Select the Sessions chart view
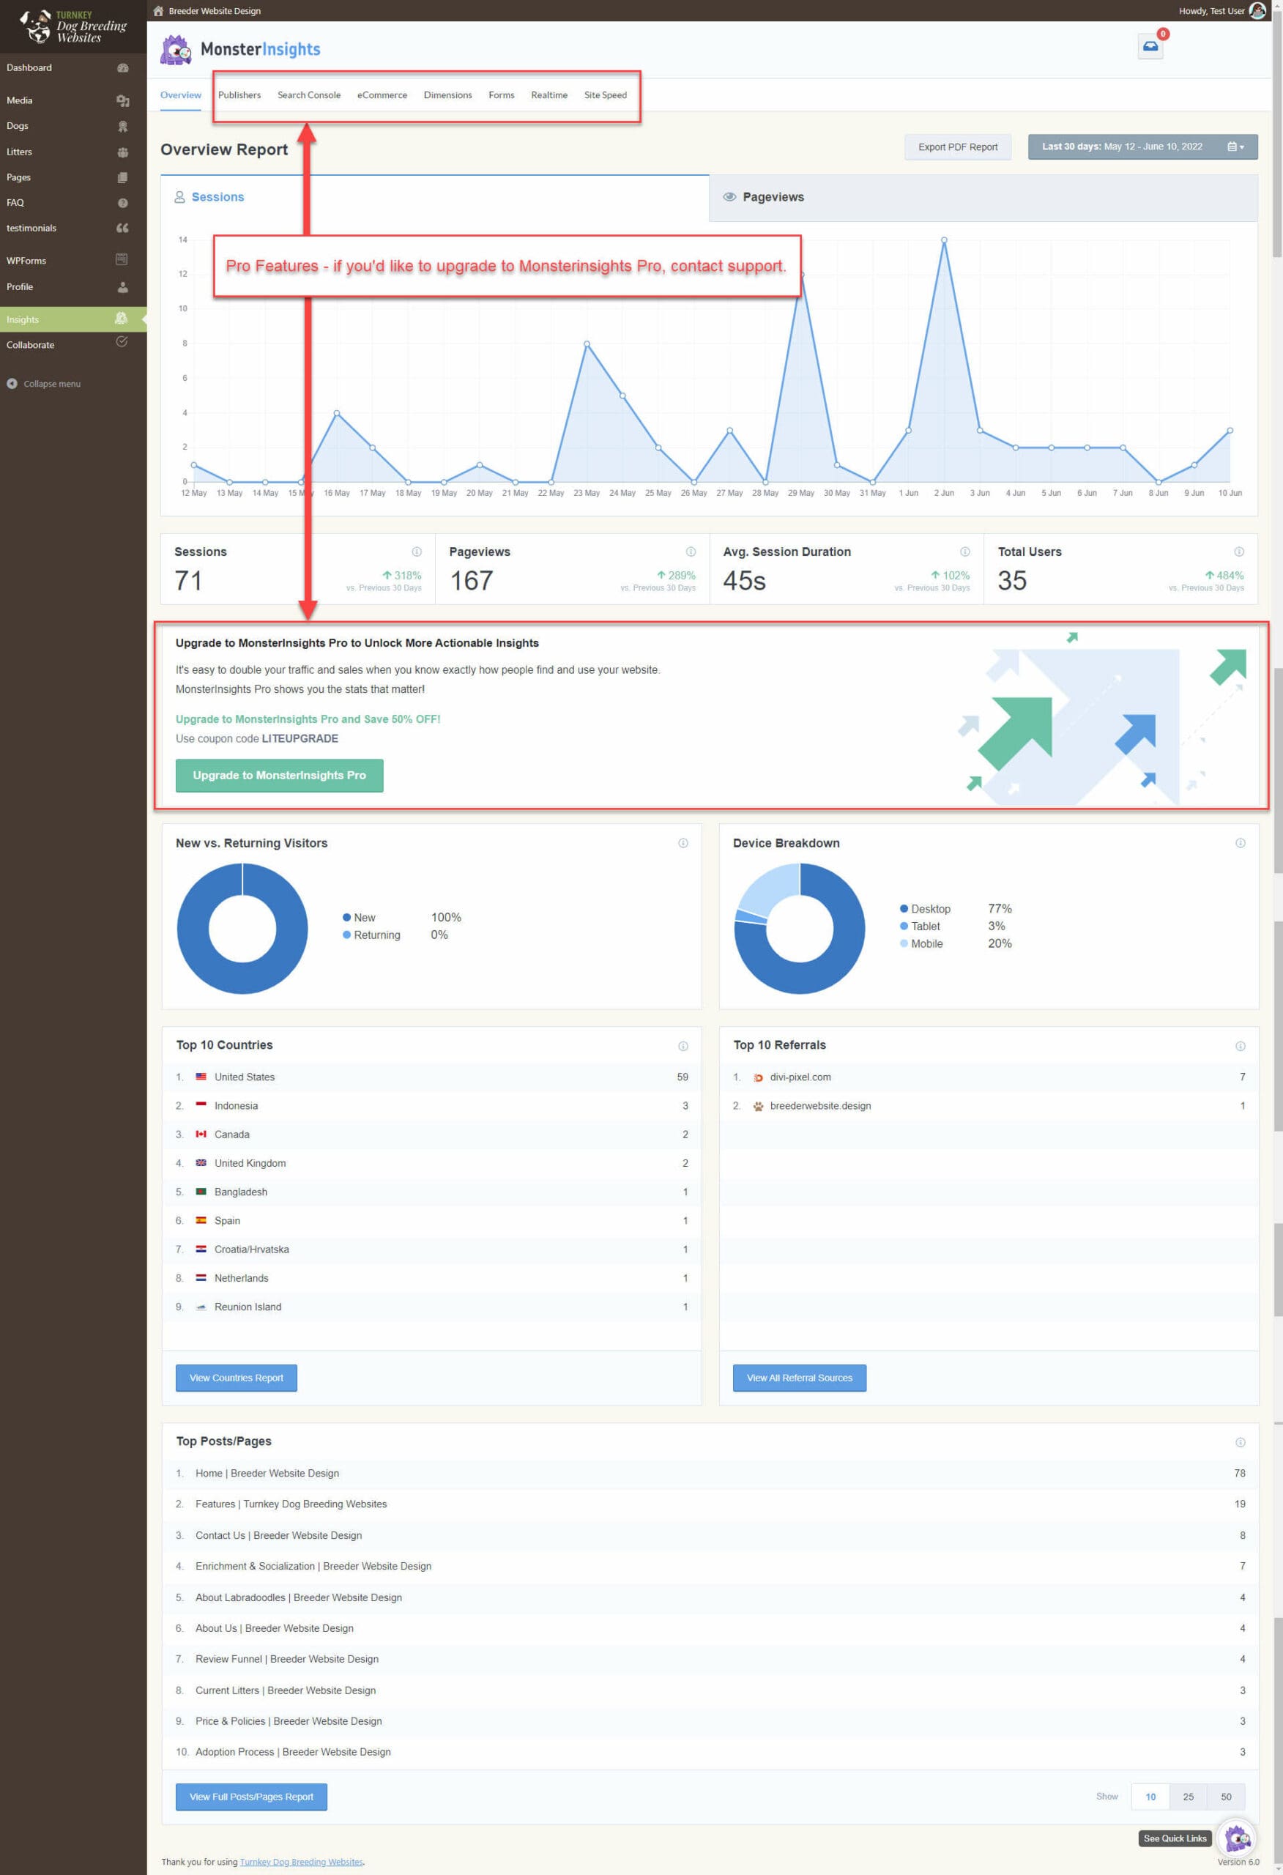 [218, 197]
